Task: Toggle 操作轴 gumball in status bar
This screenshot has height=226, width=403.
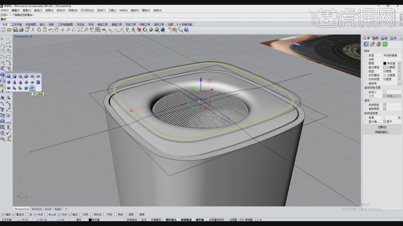Action: pyautogui.click(x=200, y=220)
